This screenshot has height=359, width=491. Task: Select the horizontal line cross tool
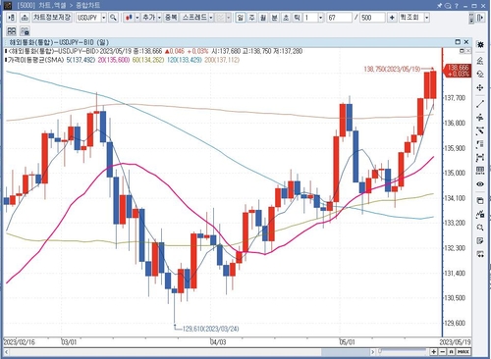480,118
